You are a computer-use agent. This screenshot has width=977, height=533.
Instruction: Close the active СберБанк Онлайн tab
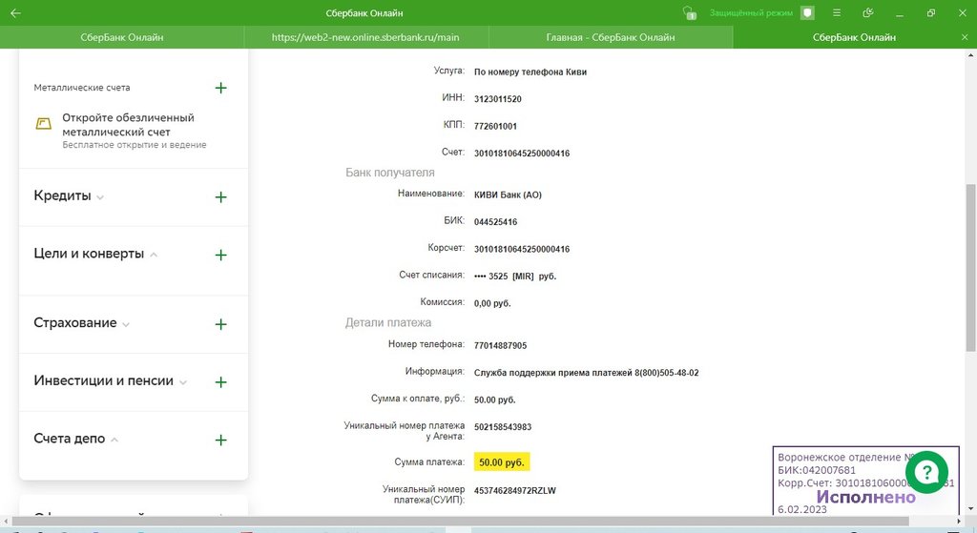coord(963,37)
